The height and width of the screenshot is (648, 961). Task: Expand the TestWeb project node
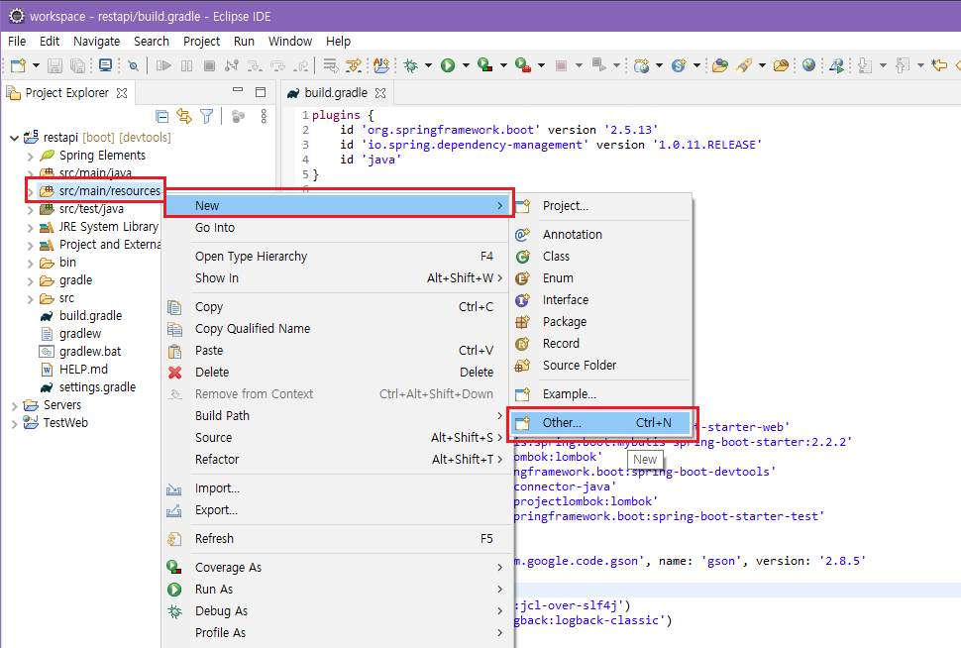pos(14,424)
